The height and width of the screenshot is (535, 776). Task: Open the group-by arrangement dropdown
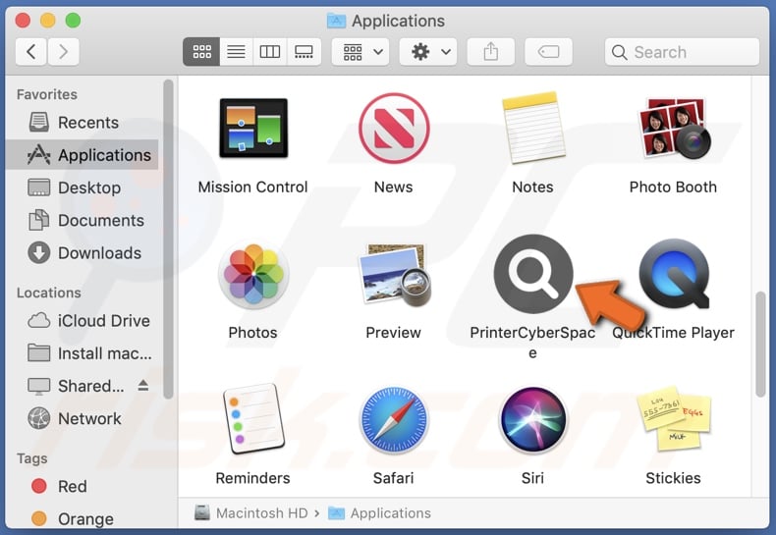pyautogui.click(x=360, y=51)
